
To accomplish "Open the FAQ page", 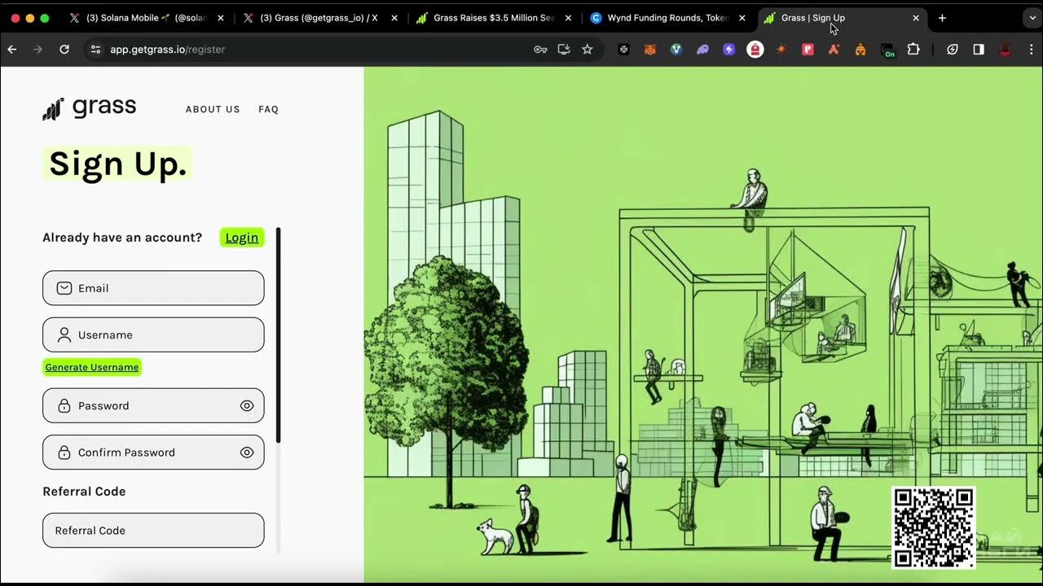I will pos(268,109).
